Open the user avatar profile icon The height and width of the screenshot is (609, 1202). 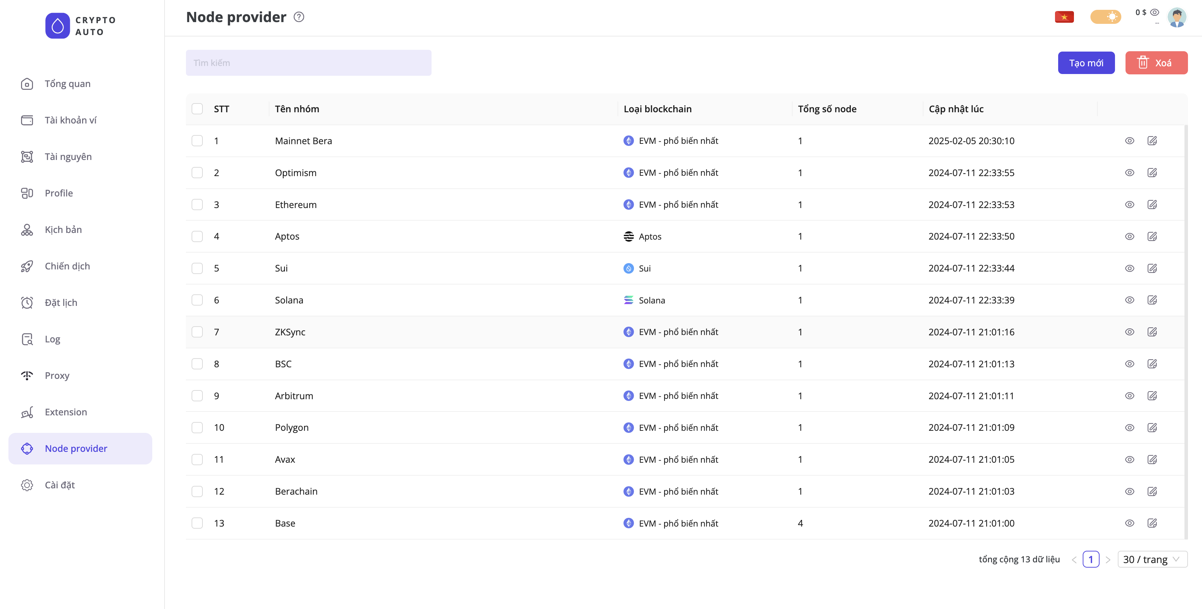tap(1176, 17)
